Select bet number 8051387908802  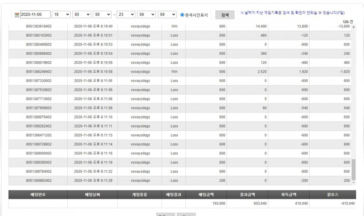[x=39, y=108]
